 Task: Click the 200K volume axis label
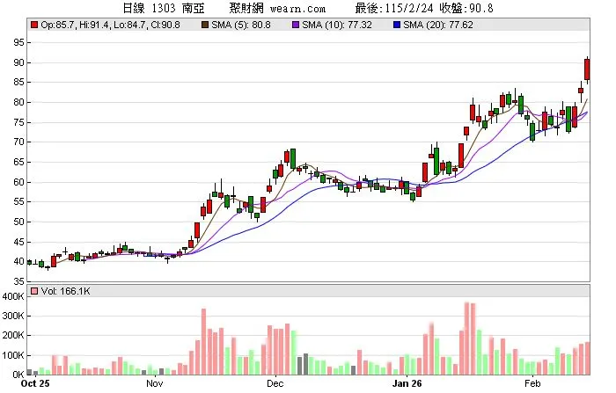[13, 336]
